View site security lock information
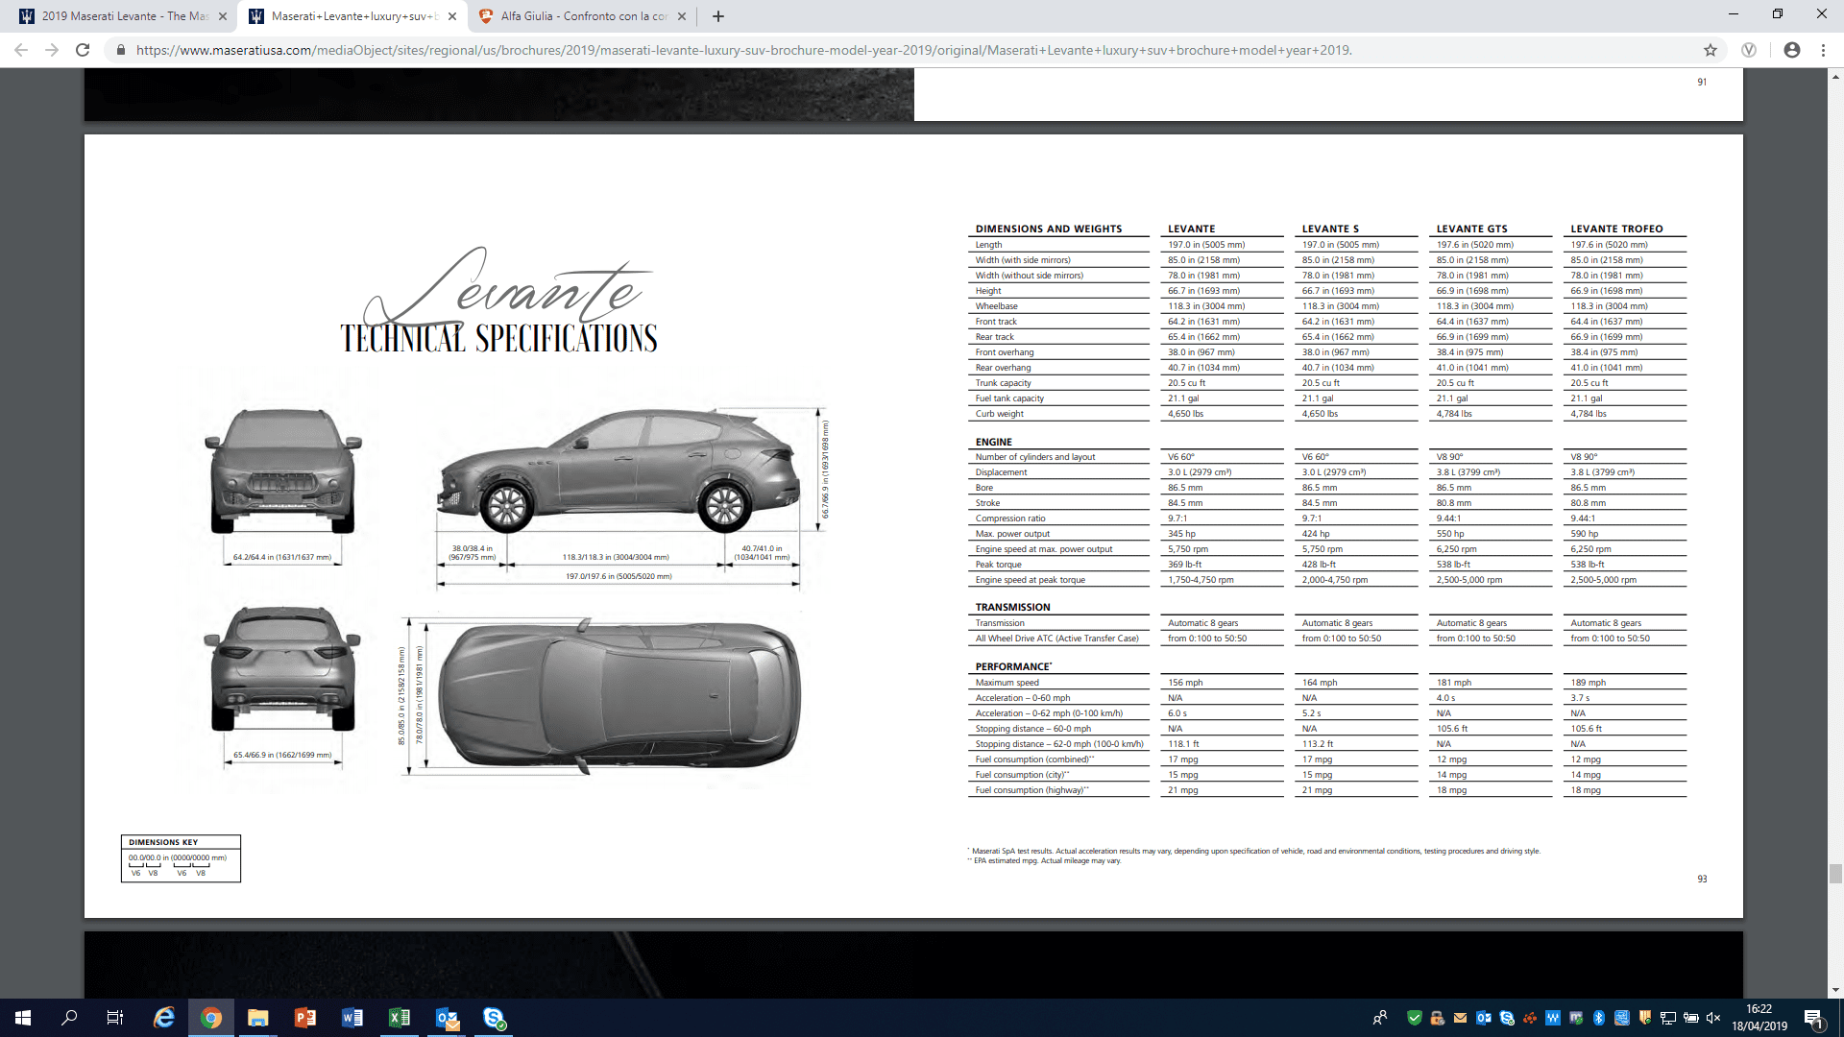 [x=120, y=50]
